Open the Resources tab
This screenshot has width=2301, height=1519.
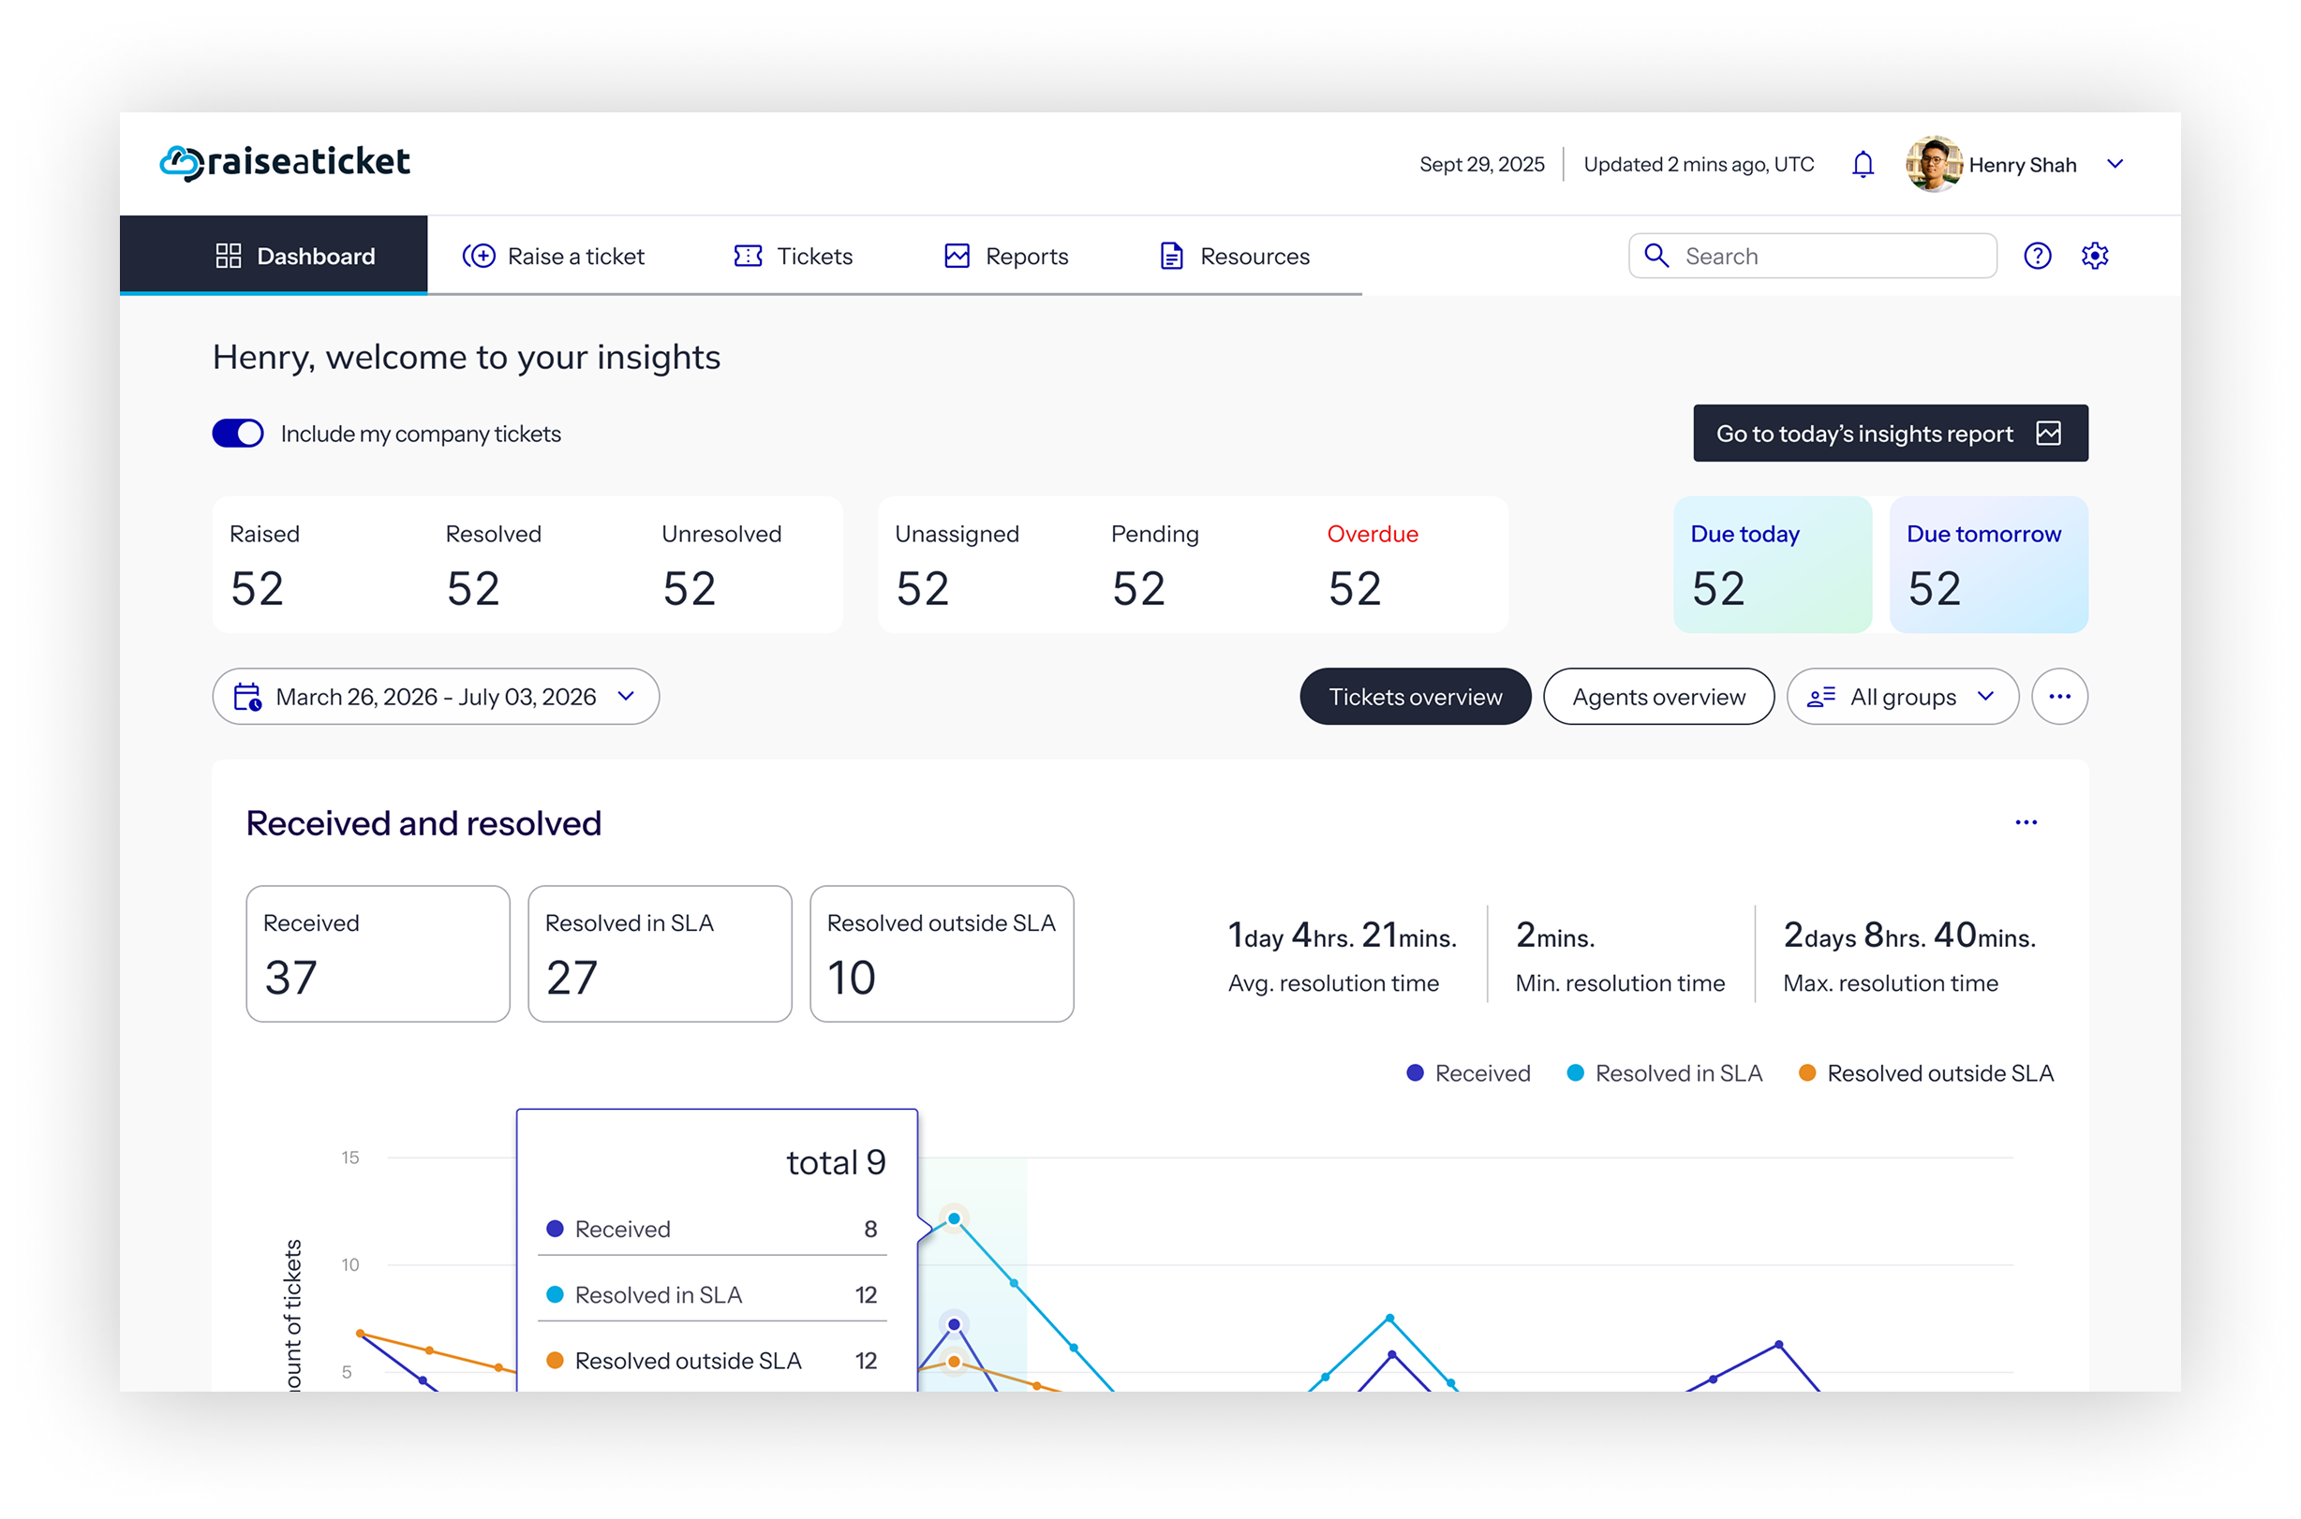1235,256
